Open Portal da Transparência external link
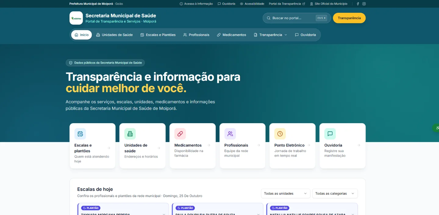The height and width of the screenshot is (215, 439). [287, 4]
